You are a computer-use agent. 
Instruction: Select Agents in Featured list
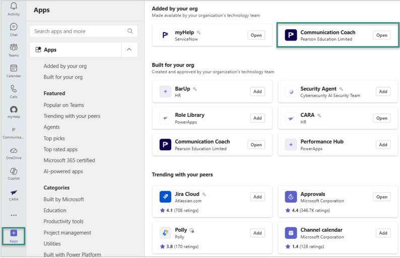pyautogui.click(x=51, y=127)
